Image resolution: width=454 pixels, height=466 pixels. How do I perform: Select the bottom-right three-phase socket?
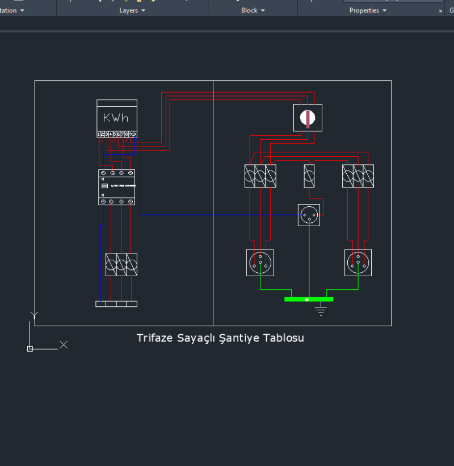tap(358, 263)
